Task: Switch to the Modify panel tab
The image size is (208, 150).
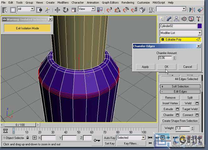Action: (x=169, y=19)
